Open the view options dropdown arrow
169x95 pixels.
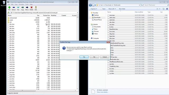tap(160, 9)
